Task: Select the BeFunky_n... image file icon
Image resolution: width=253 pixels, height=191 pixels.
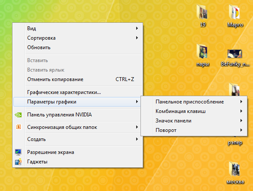Action: (235, 53)
